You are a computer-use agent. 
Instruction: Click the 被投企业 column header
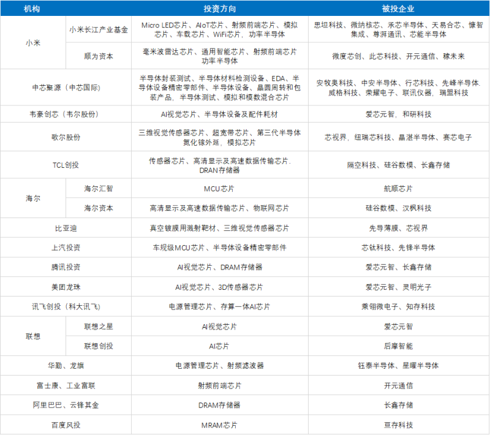click(x=398, y=9)
